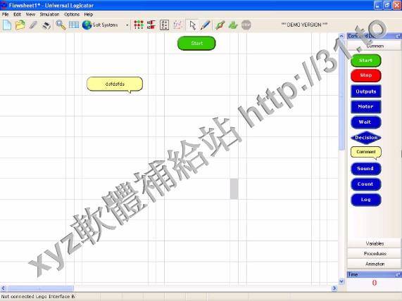
Task: Click the red-green digital panel icon
Action: [x=139, y=25]
